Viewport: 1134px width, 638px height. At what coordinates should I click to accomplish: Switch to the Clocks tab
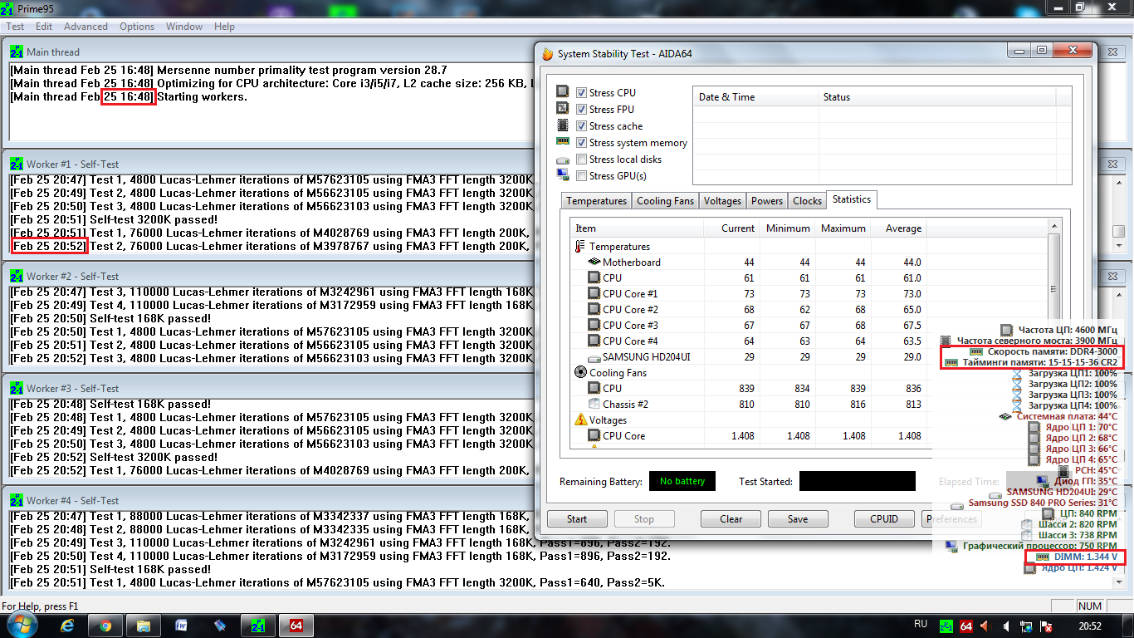point(807,201)
